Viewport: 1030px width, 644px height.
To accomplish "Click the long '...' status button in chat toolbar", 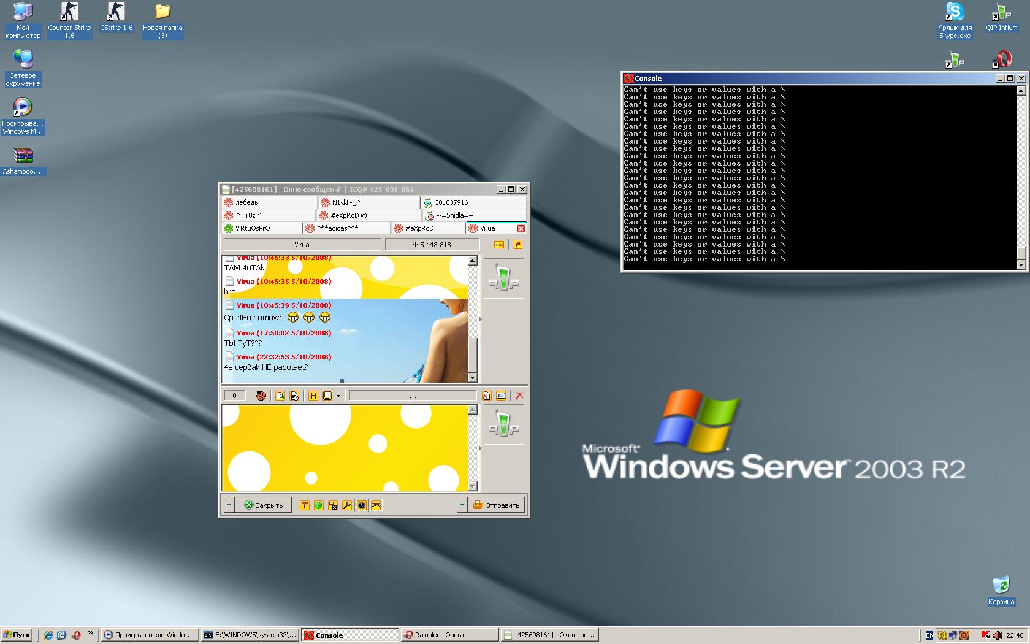I will point(413,396).
